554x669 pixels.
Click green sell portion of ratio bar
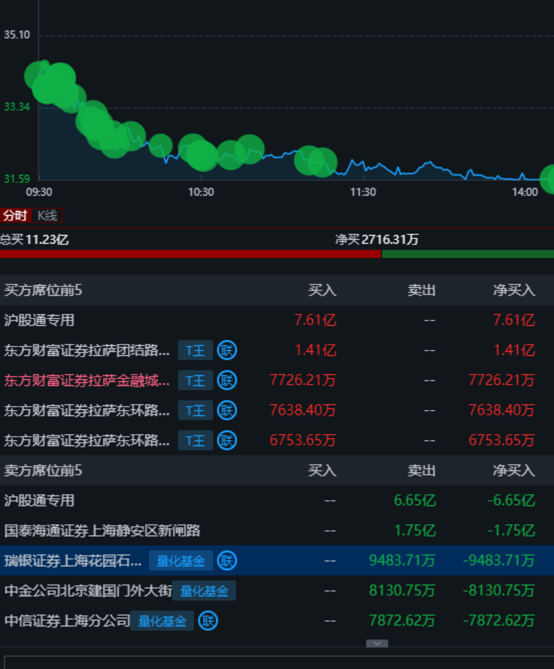[x=468, y=254]
